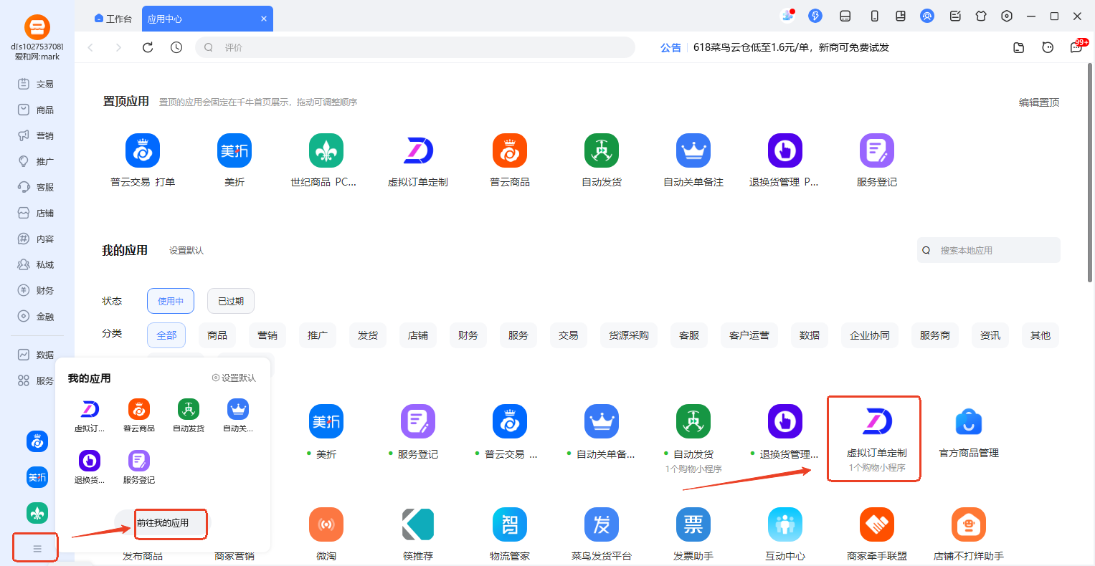Open 虚拟订单定制 in the 我的应用 grid
This screenshot has height=566, width=1095.
tap(877, 422)
